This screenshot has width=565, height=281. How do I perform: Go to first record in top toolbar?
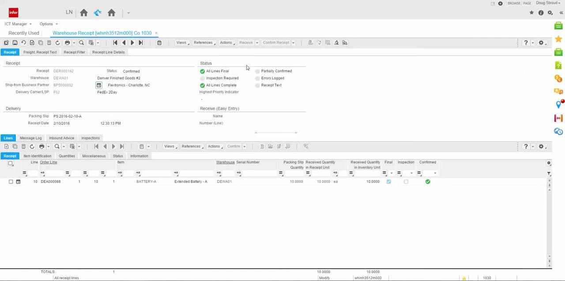pyautogui.click(x=115, y=43)
